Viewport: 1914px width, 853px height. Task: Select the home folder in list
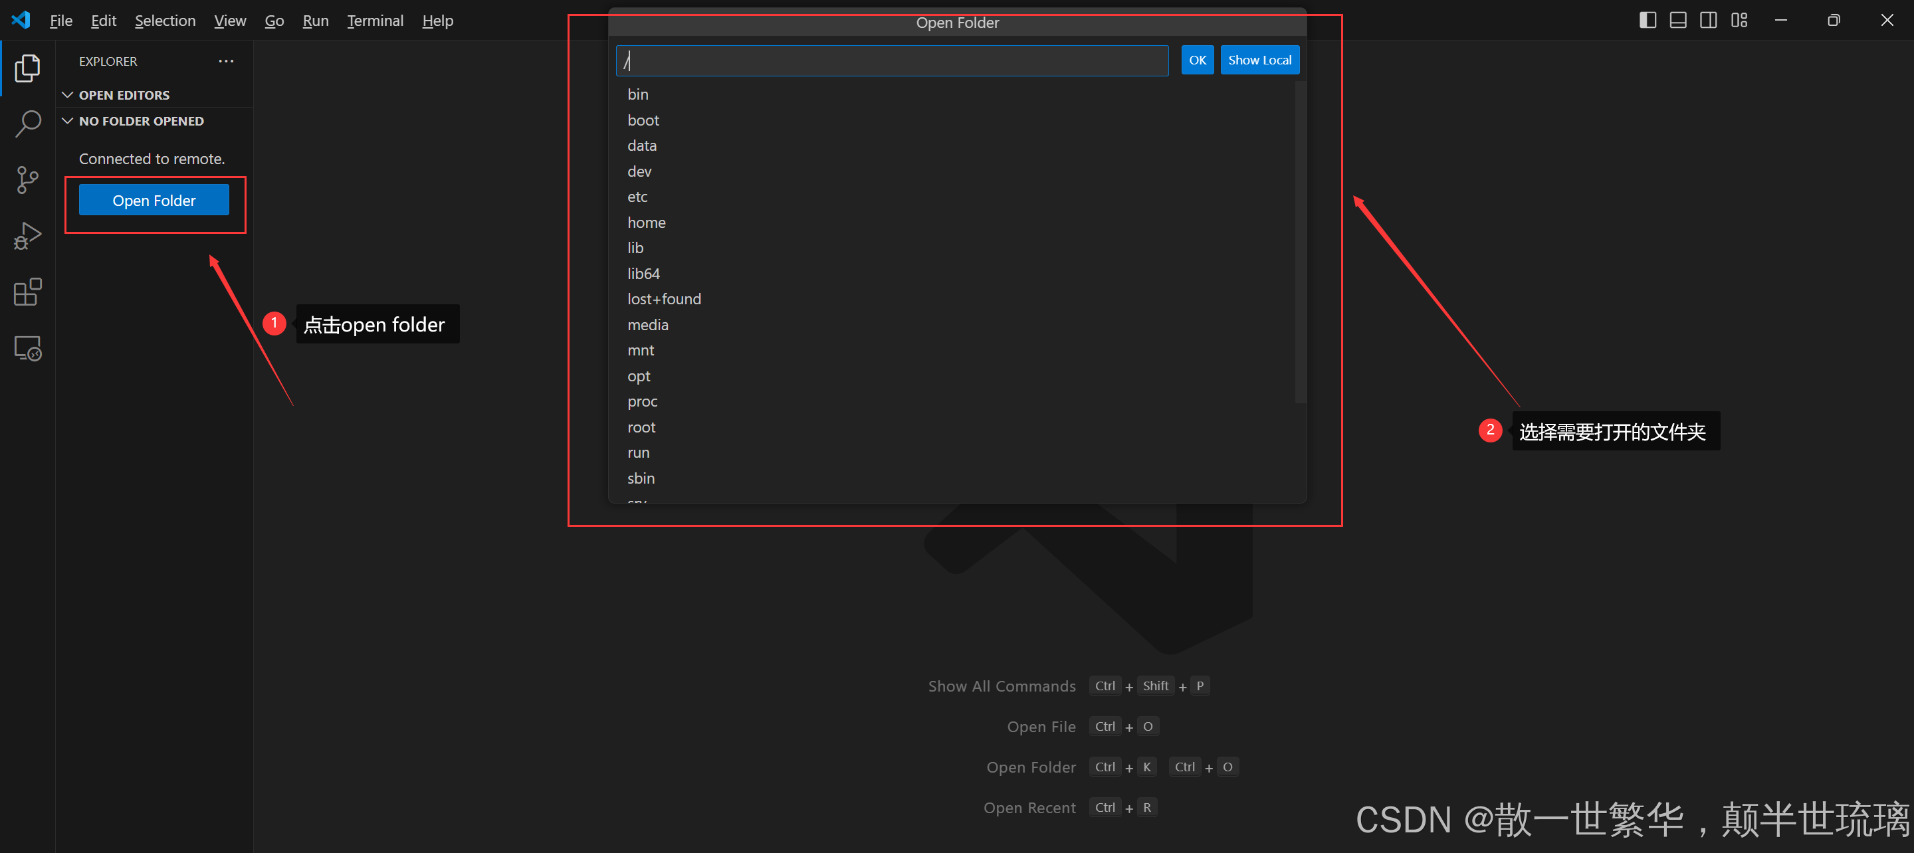[x=646, y=222]
